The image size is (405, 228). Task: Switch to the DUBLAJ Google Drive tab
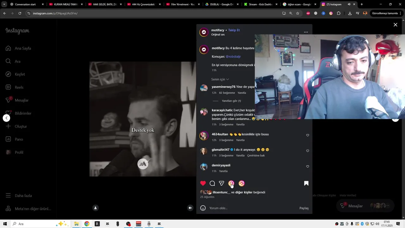click(x=222, y=4)
